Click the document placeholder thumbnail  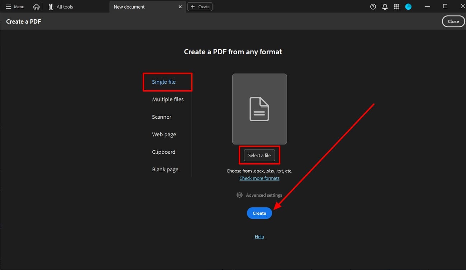tap(260, 109)
